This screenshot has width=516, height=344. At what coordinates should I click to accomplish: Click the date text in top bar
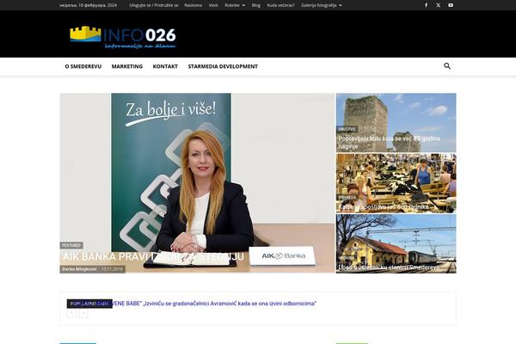pos(89,5)
